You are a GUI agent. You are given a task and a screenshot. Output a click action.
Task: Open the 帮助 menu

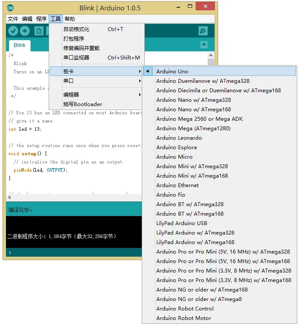[70, 19]
